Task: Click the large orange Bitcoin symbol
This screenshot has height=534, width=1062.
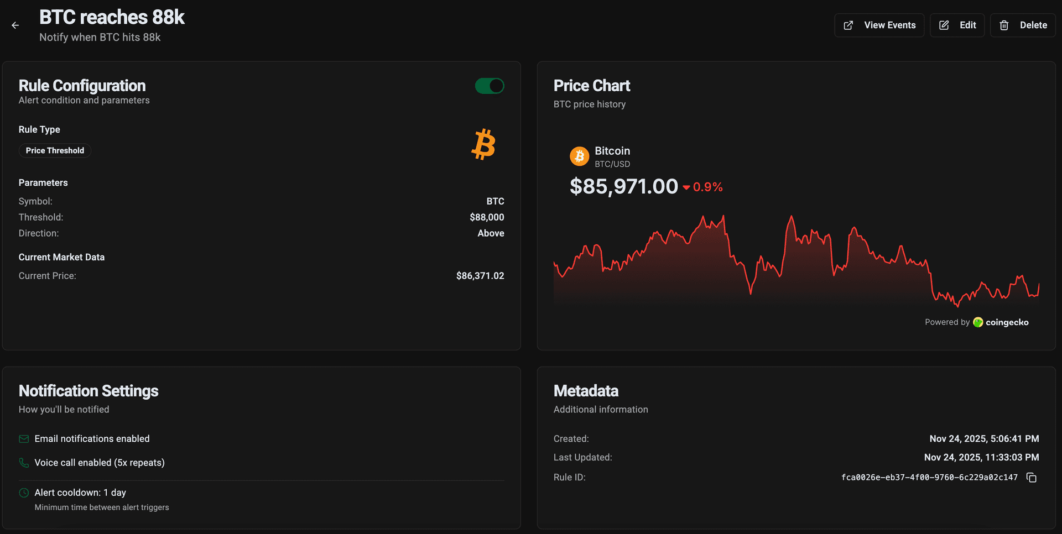Action: tap(483, 145)
